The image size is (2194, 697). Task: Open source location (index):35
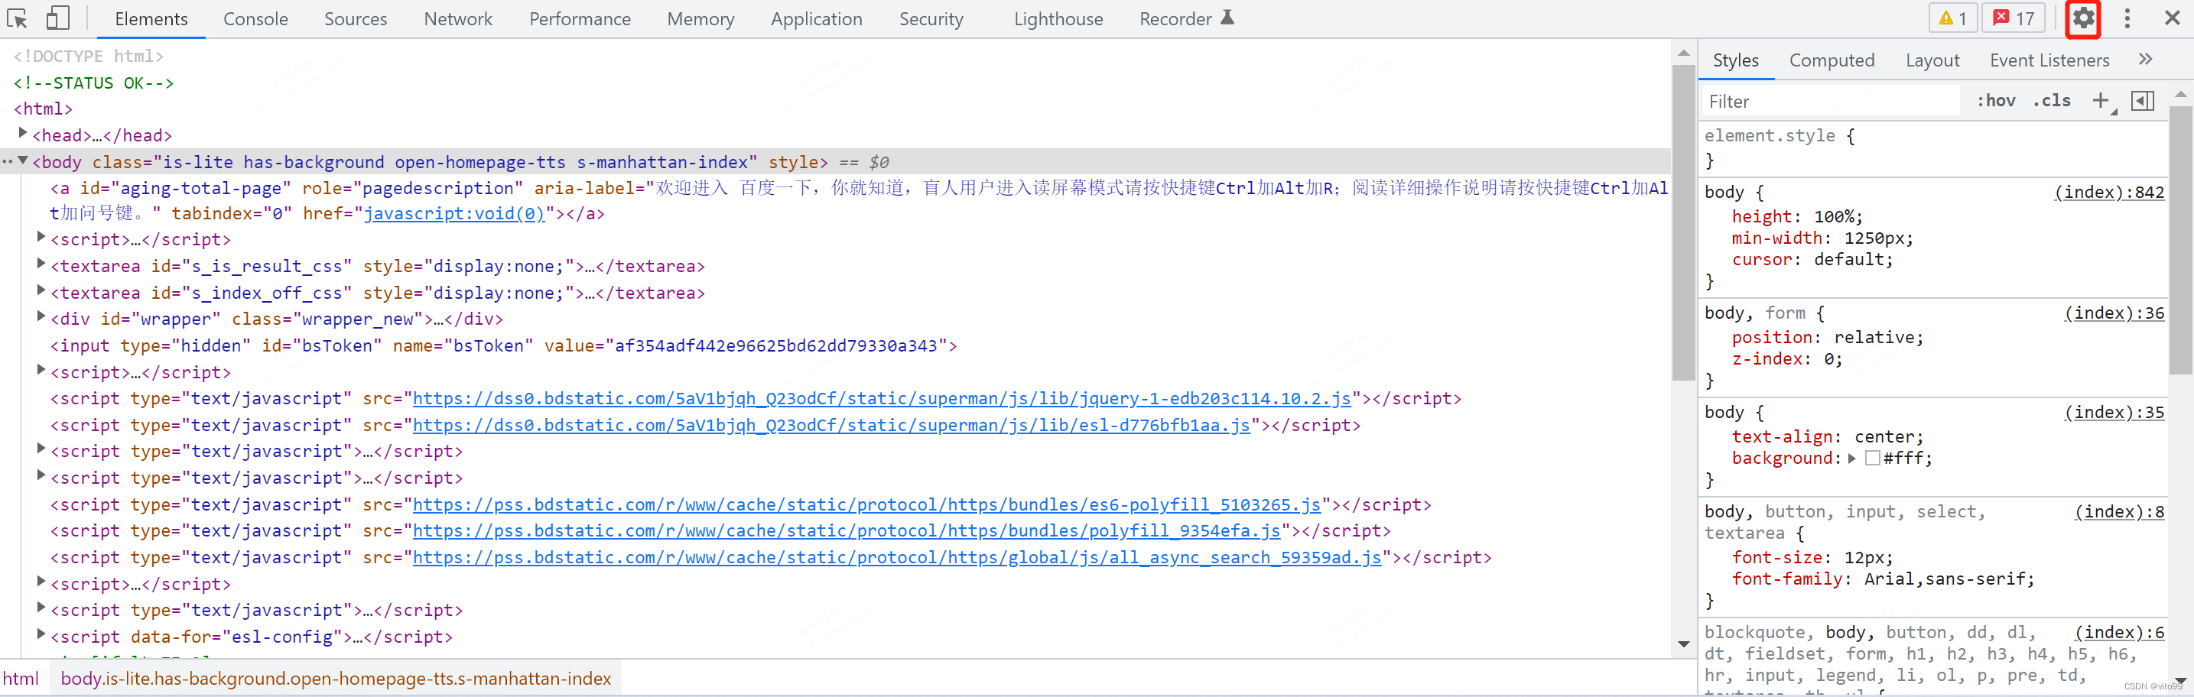click(2114, 413)
